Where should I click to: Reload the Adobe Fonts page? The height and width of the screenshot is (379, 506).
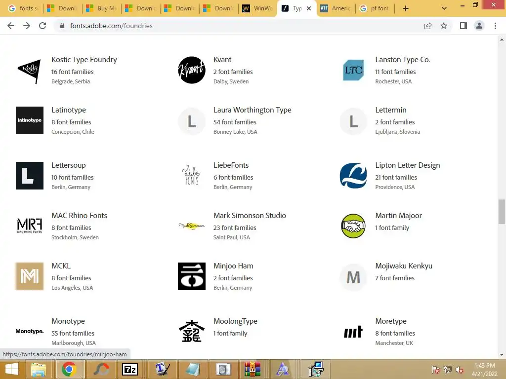coord(42,26)
